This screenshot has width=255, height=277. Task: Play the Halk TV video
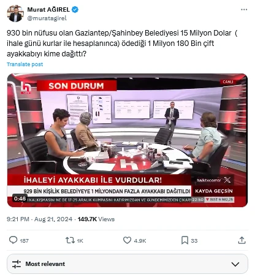tap(128, 140)
